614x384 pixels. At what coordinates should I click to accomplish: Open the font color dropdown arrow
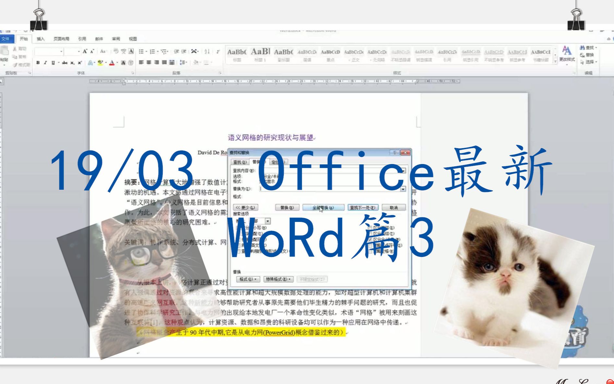pyautogui.click(x=117, y=62)
